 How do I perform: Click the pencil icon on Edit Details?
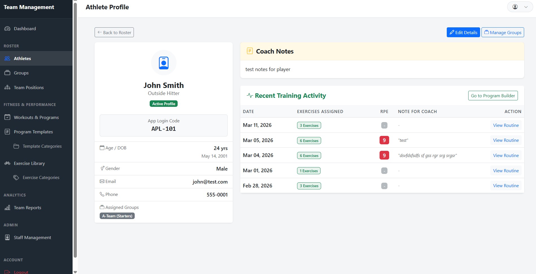(x=452, y=32)
